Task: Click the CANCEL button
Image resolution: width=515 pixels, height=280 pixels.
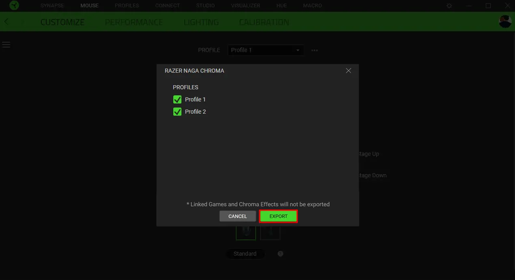Action: (237, 216)
